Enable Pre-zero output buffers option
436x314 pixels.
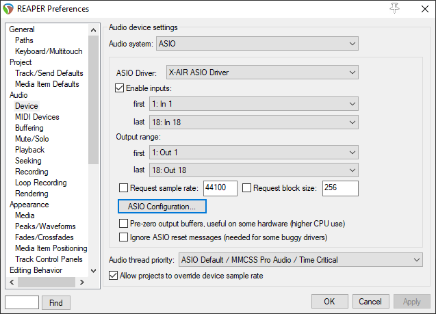pos(124,224)
